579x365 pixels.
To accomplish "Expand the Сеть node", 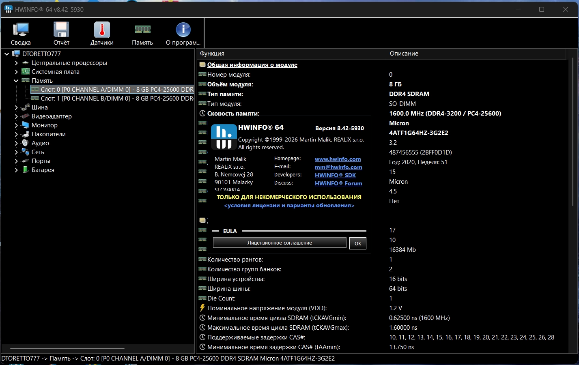I will pos(16,152).
